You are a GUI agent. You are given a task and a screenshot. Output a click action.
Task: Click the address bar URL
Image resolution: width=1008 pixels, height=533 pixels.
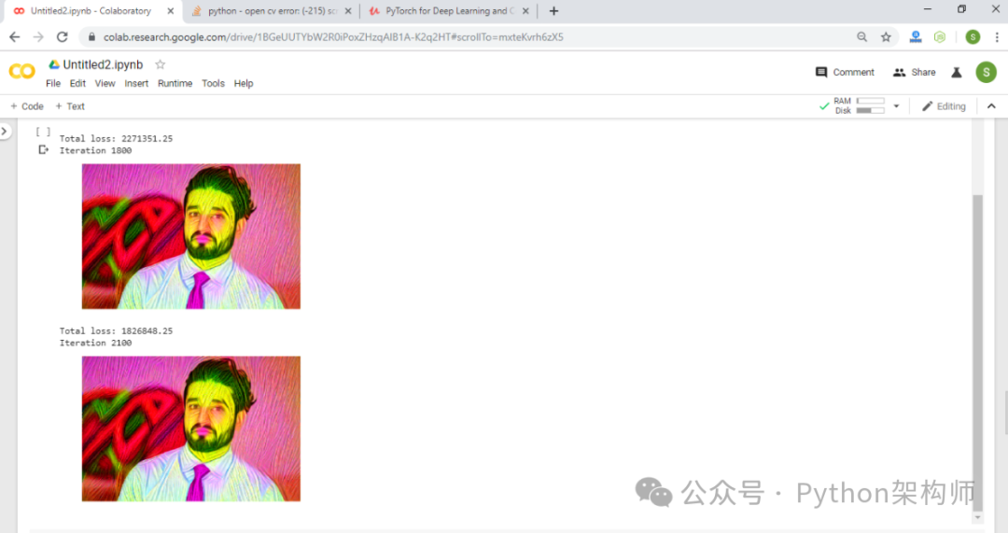[333, 37]
